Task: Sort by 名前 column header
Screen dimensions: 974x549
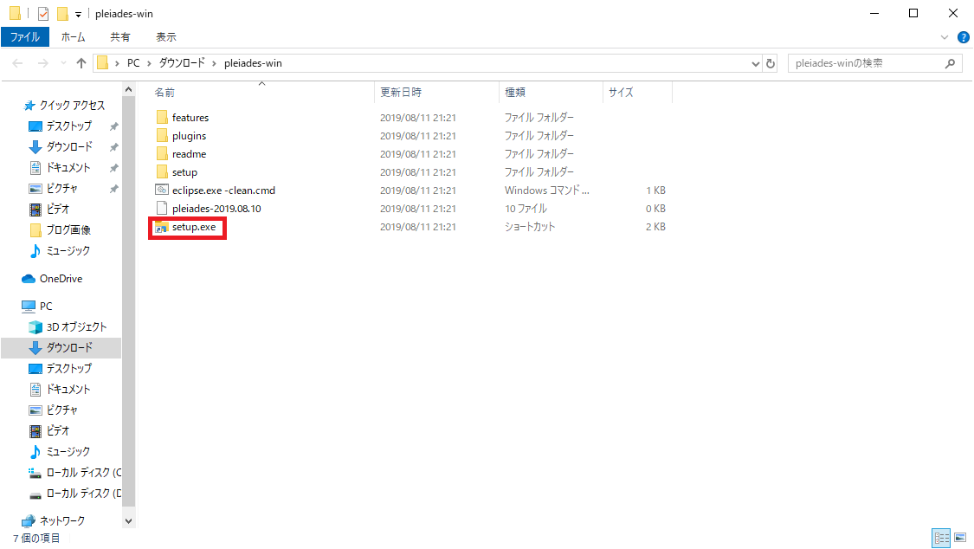Action: point(164,93)
